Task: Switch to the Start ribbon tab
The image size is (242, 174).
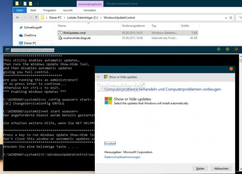Action: click(33, 10)
